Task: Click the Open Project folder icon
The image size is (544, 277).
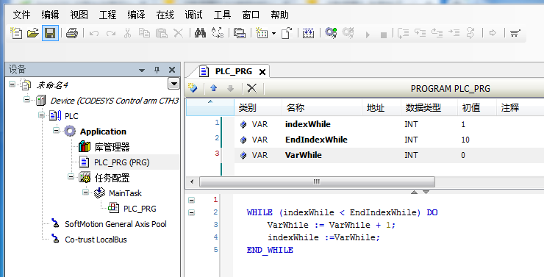Action: click(33, 33)
